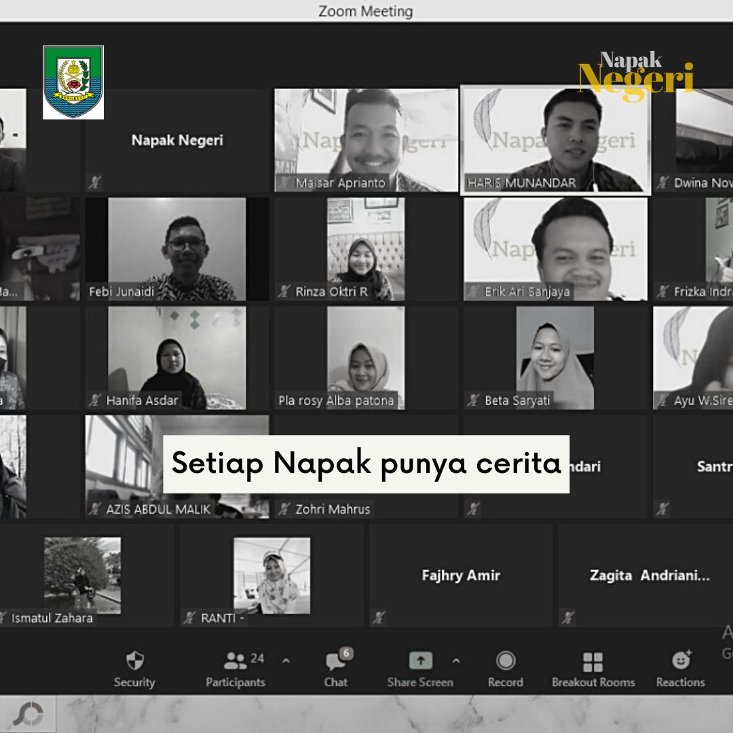Viewport: 733px width, 733px height.
Task: Select Febi Junaidi video tile
Action: 177,248
